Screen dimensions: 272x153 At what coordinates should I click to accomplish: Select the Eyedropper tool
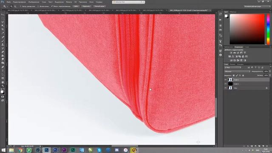(3, 33)
